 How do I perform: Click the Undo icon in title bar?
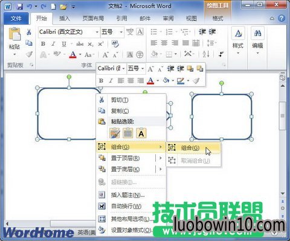[x=30, y=7]
